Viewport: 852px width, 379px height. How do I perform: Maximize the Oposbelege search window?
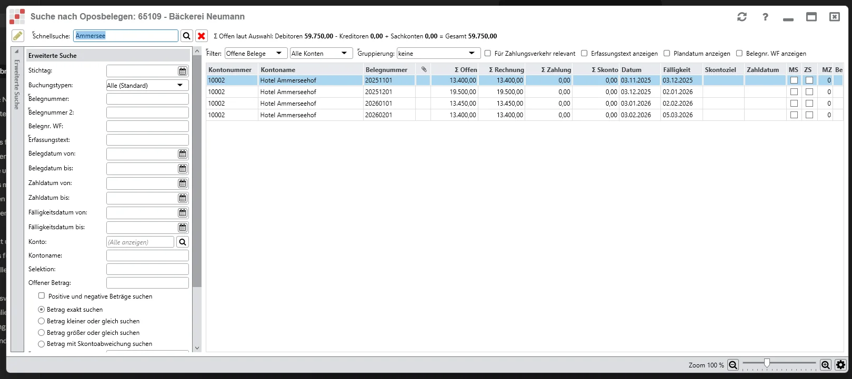[x=811, y=17]
